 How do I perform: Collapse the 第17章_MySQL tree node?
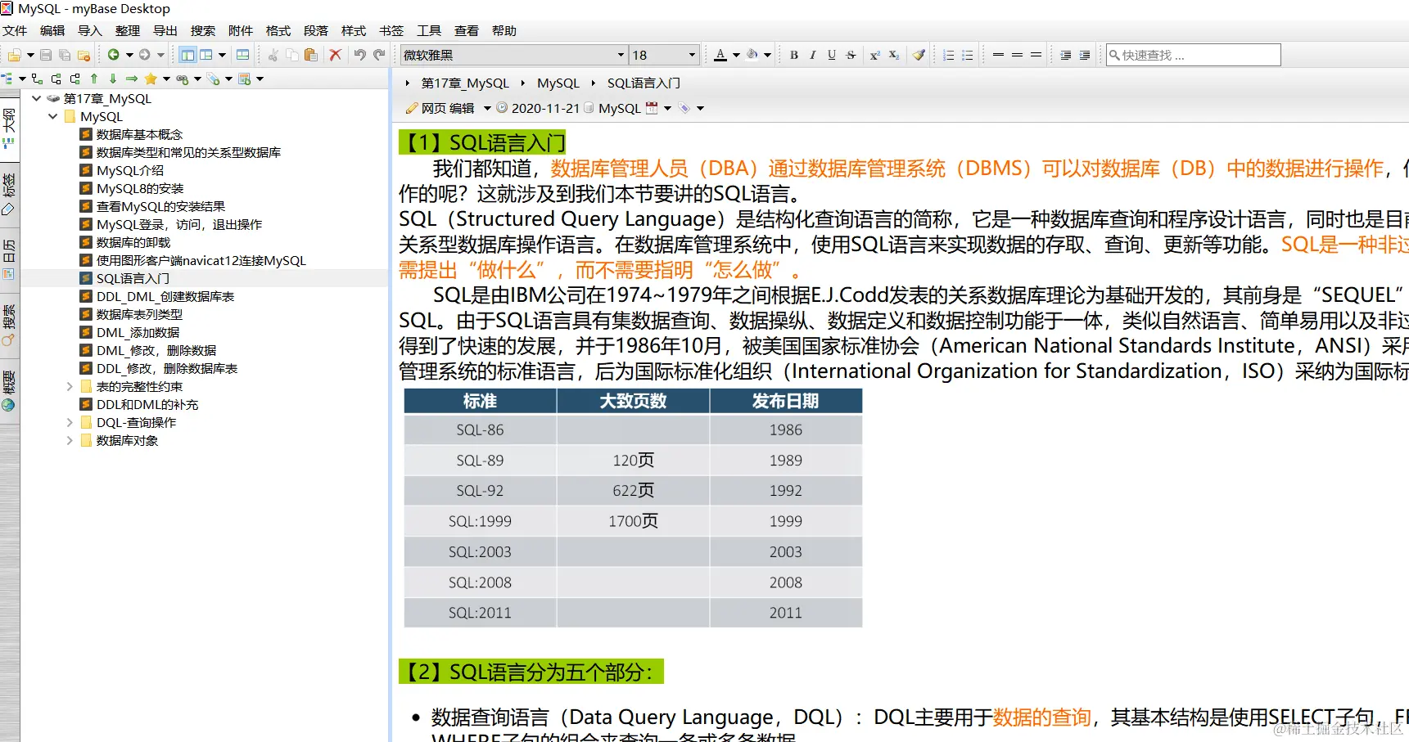click(x=36, y=98)
